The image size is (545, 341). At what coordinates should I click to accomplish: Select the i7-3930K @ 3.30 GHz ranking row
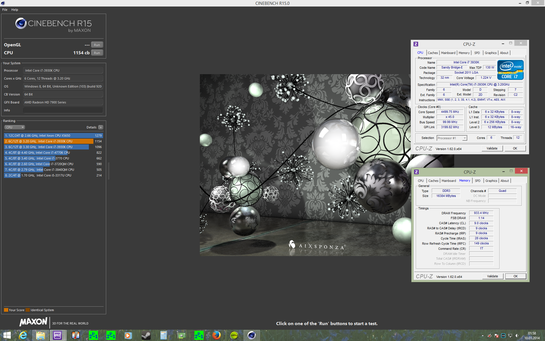tap(53, 147)
